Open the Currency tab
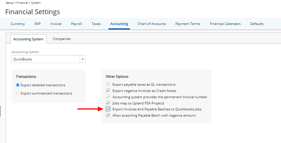This screenshot has height=143, width=281. pyautogui.click(x=18, y=24)
